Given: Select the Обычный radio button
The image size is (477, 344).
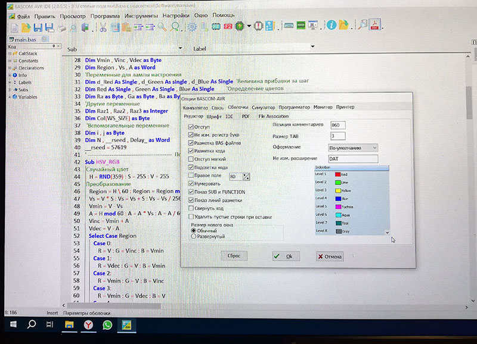Looking at the screenshot, I should 193,231.
